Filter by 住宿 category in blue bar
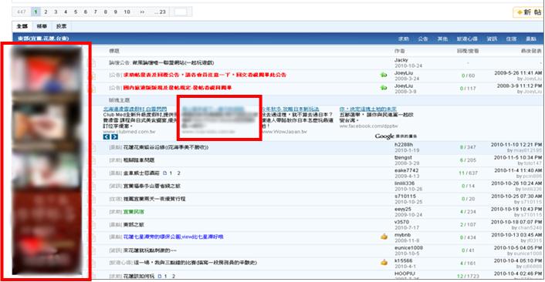Screen dimensions: 545x282 tap(511, 39)
